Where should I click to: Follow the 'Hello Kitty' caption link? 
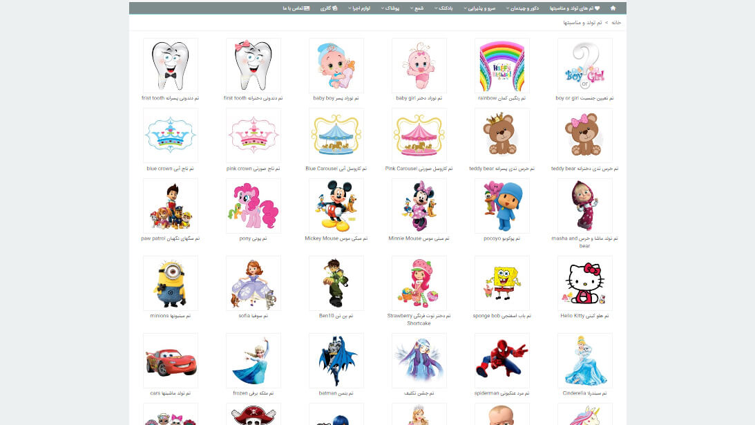584,316
